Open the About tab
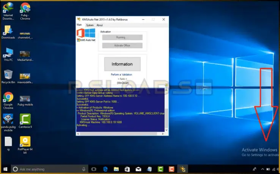This screenshot has width=280, height=174. click(99, 25)
